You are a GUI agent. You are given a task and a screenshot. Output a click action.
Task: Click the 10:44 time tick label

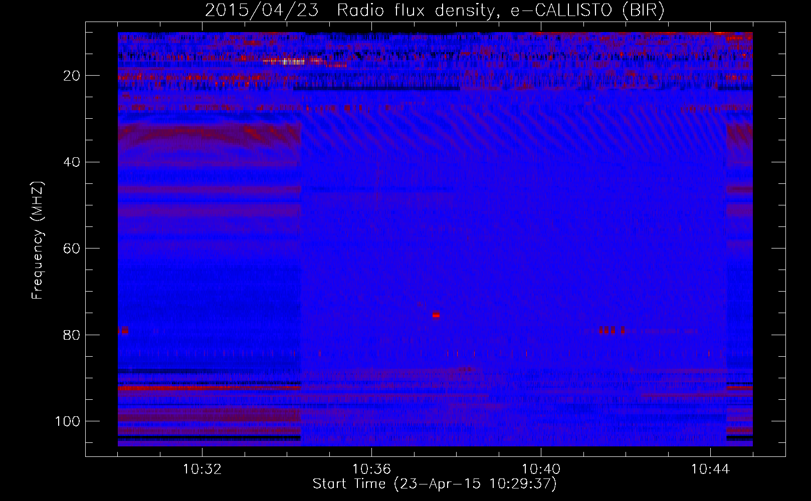(x=710, y=469)
